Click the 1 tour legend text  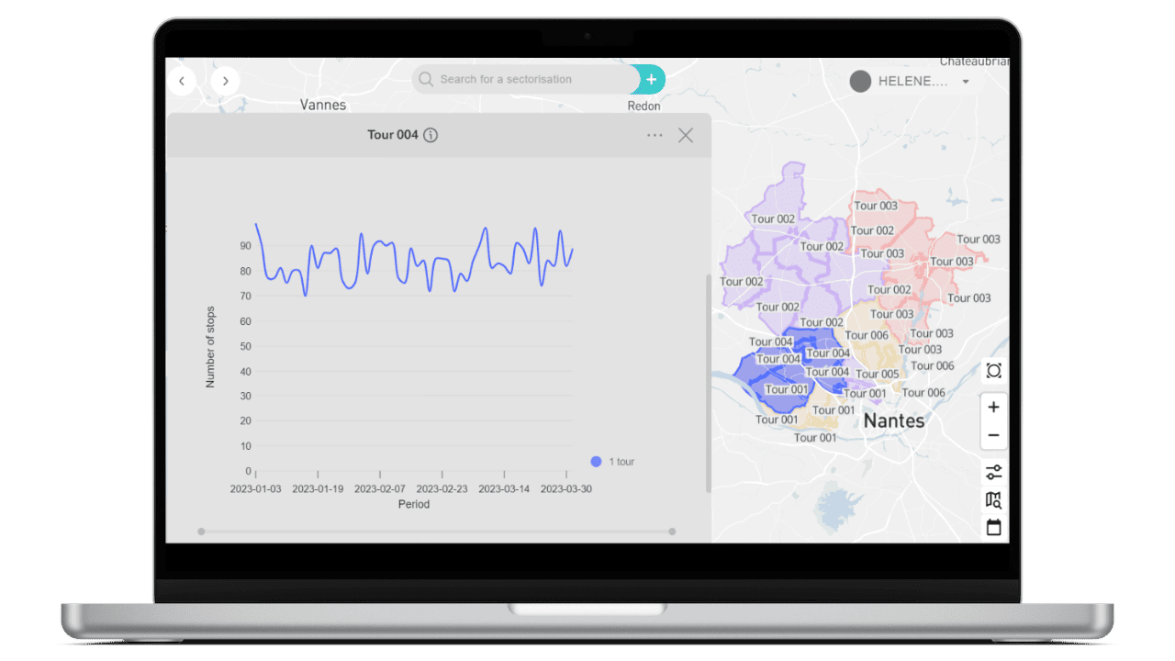[x=621, y=462]
